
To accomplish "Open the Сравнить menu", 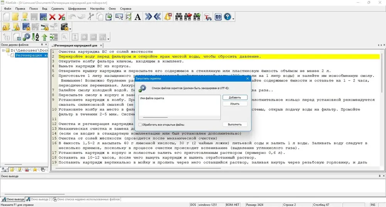I will 58,8.
